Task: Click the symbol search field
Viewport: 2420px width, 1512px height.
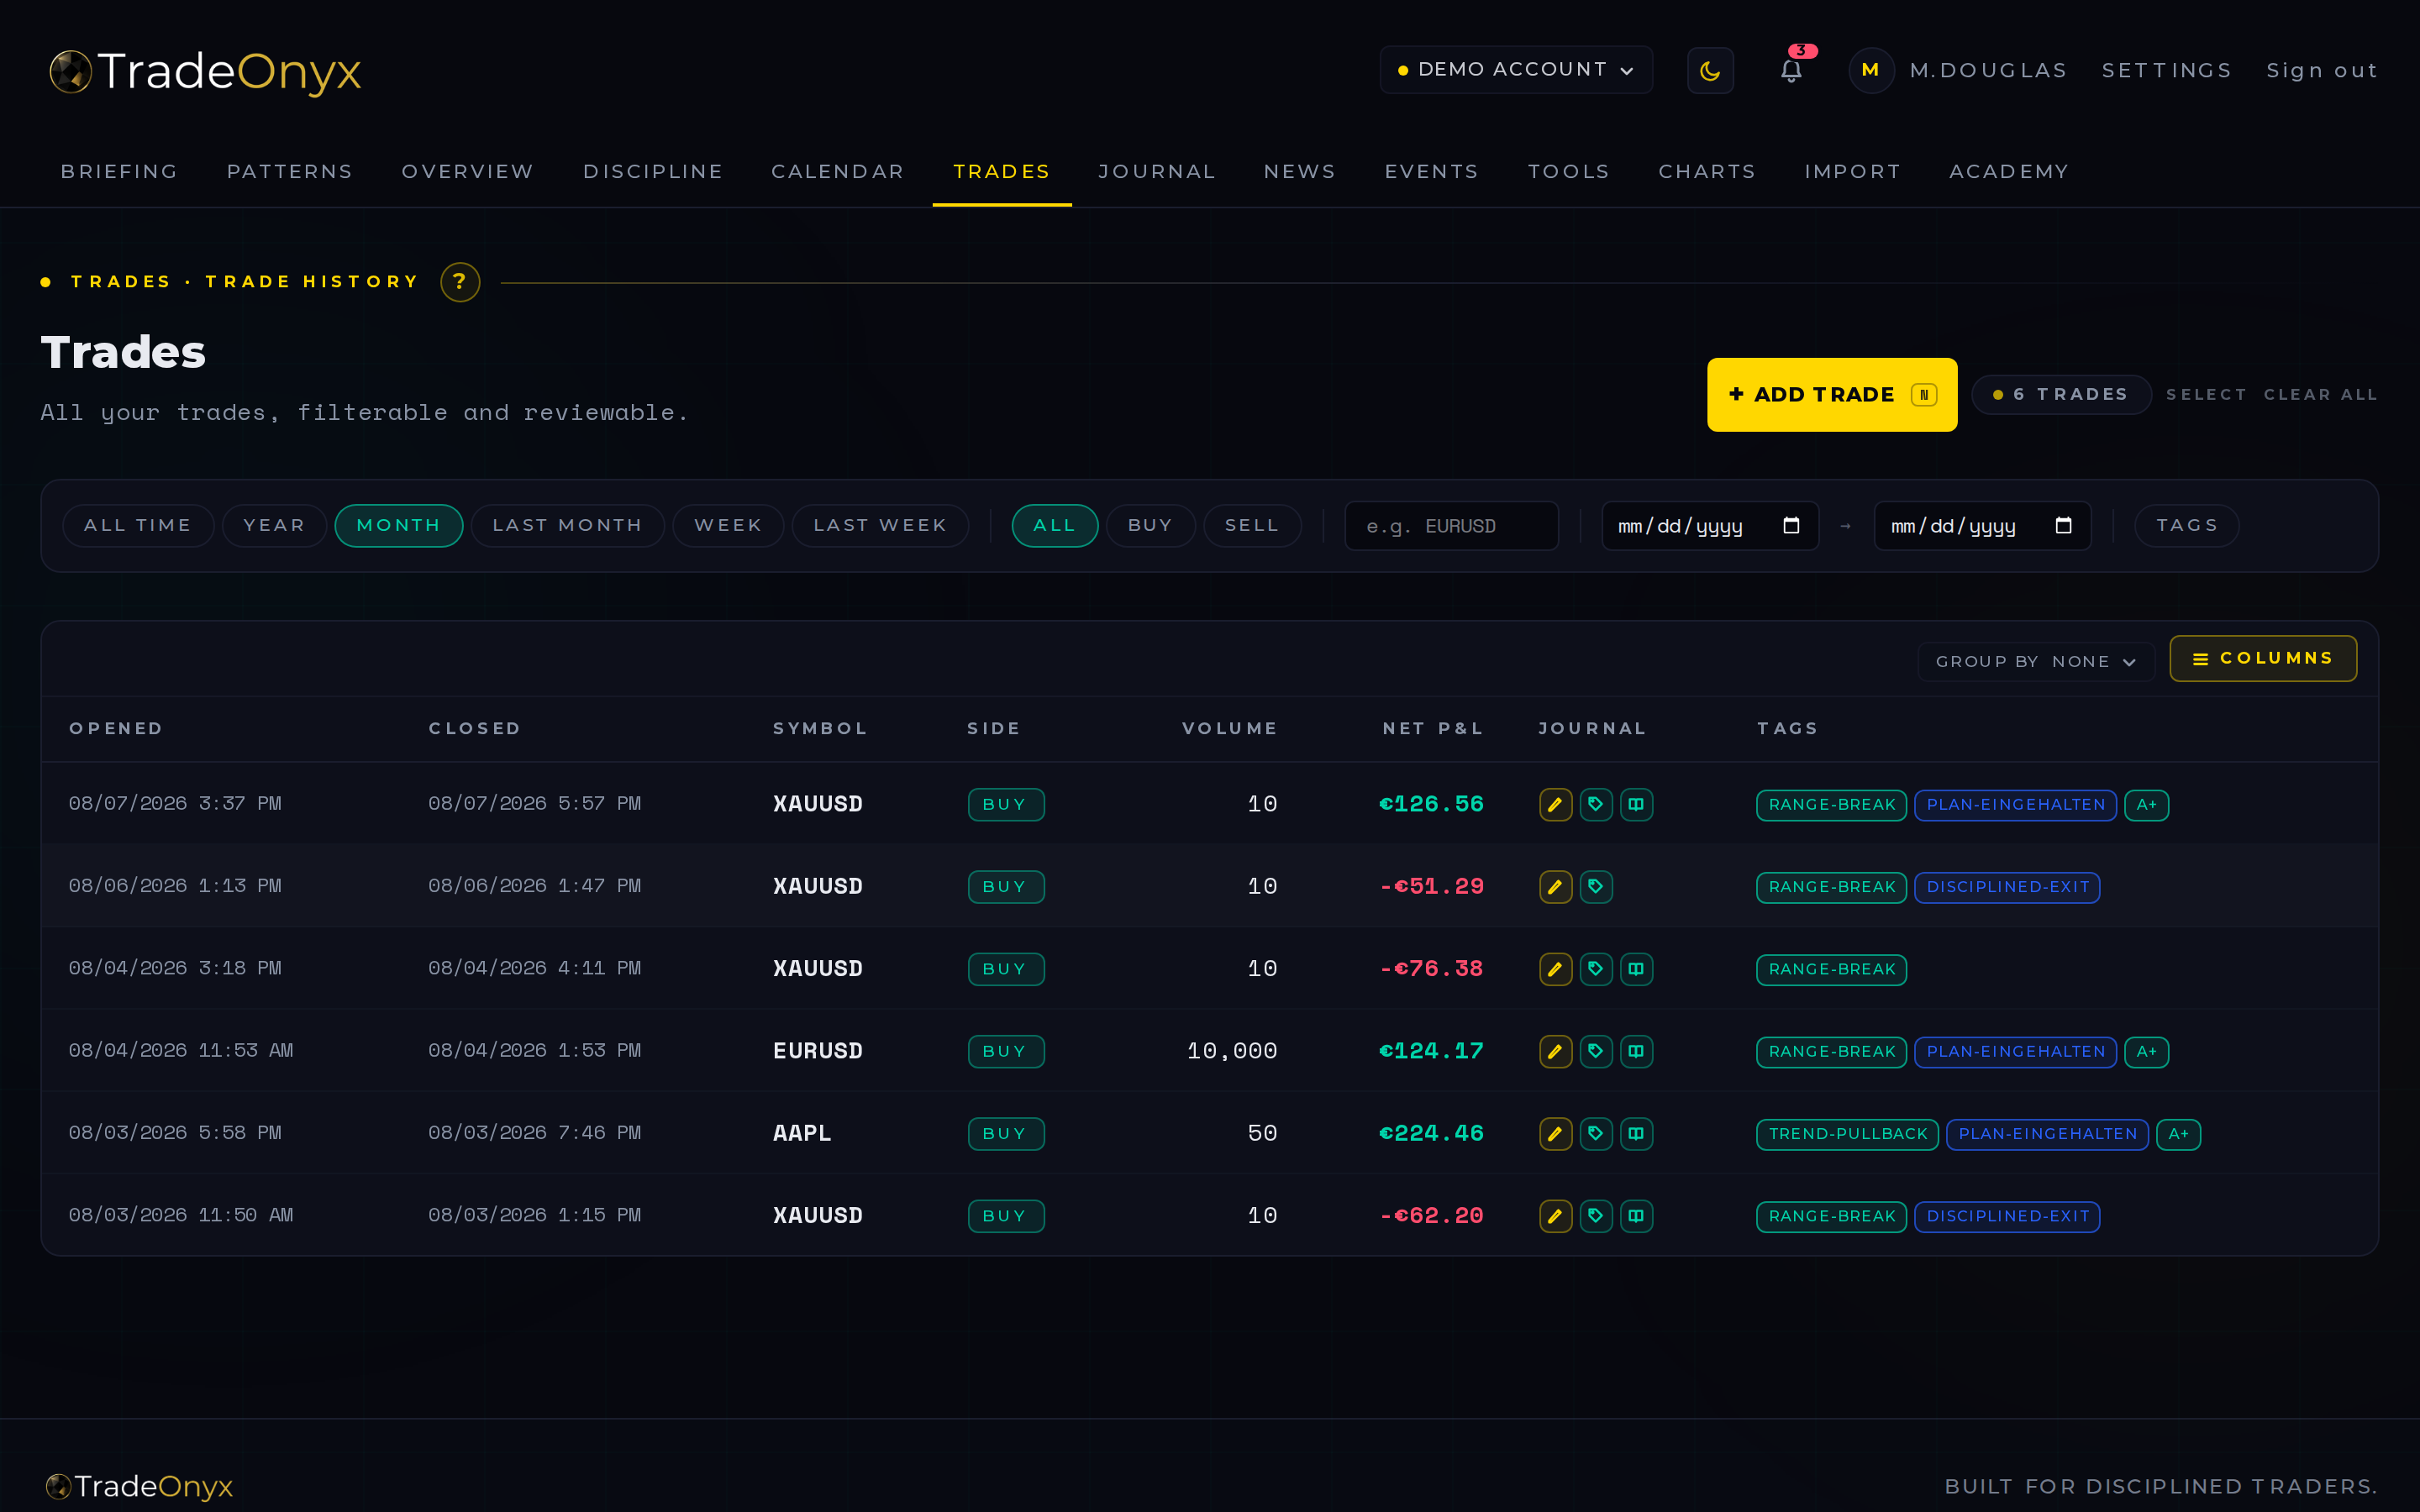Action: 1451,526
